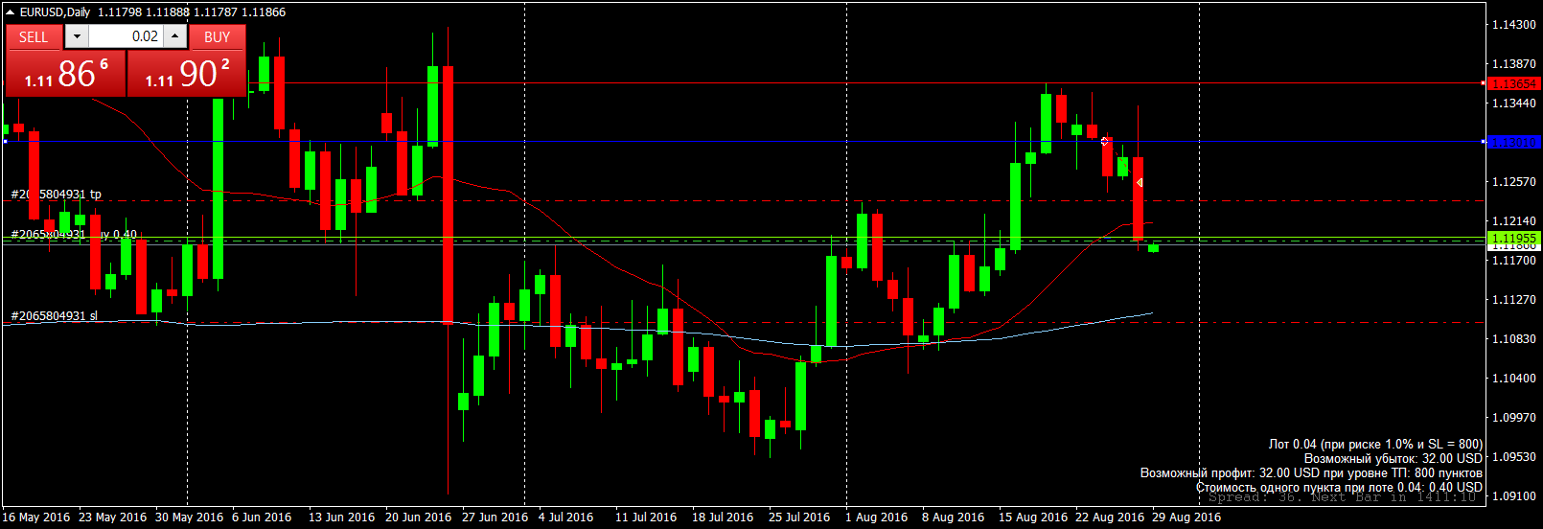Click the sell price 1.11866 panel
Image resolution: width=1543 pixels, height=529 pixels.
pos(66,74)
